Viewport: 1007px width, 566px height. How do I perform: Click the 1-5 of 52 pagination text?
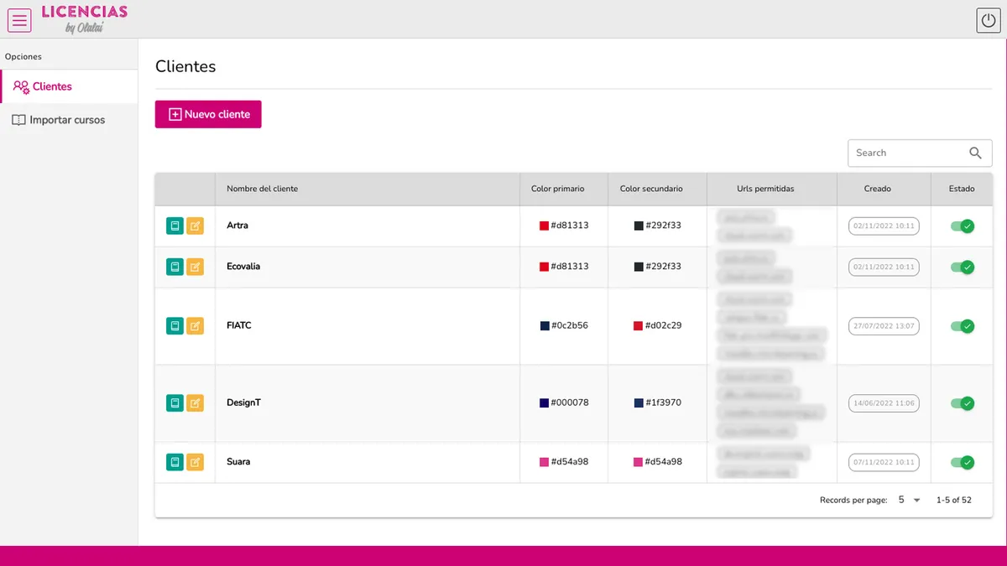click(954, 500)
